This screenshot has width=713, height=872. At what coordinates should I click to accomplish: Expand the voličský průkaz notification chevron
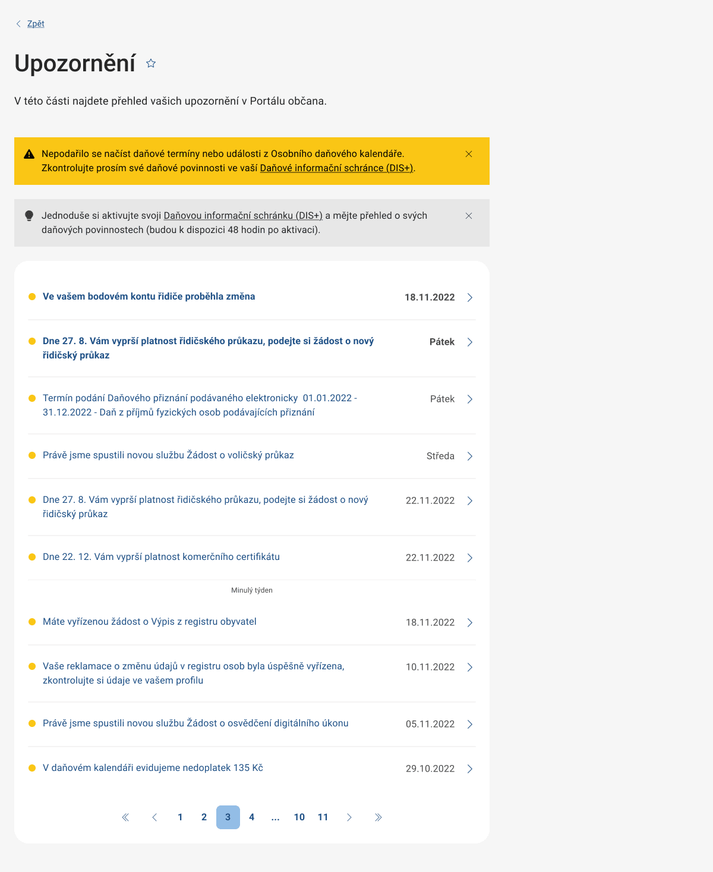click(x=469, y=456)
